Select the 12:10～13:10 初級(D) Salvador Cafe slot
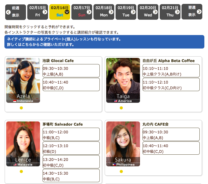Viewport: 208px width, 184px height. pyautogui.click(x=71, y=148)
